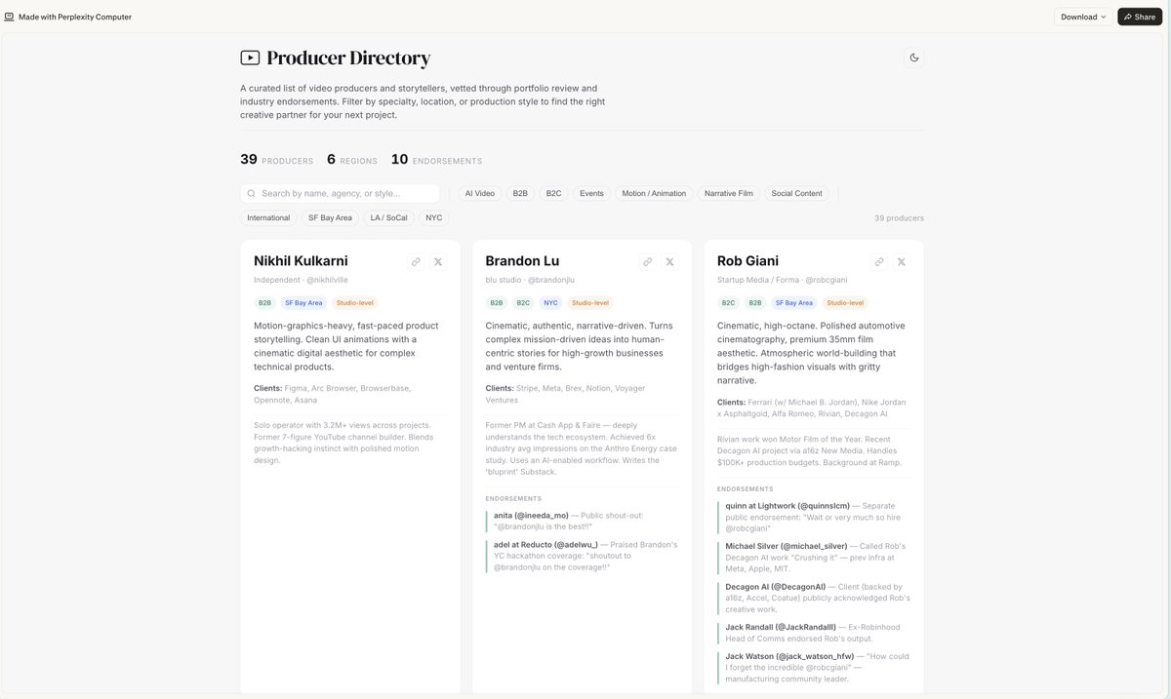
Task: Filter by International region
Action: click(x=268, y=217)
